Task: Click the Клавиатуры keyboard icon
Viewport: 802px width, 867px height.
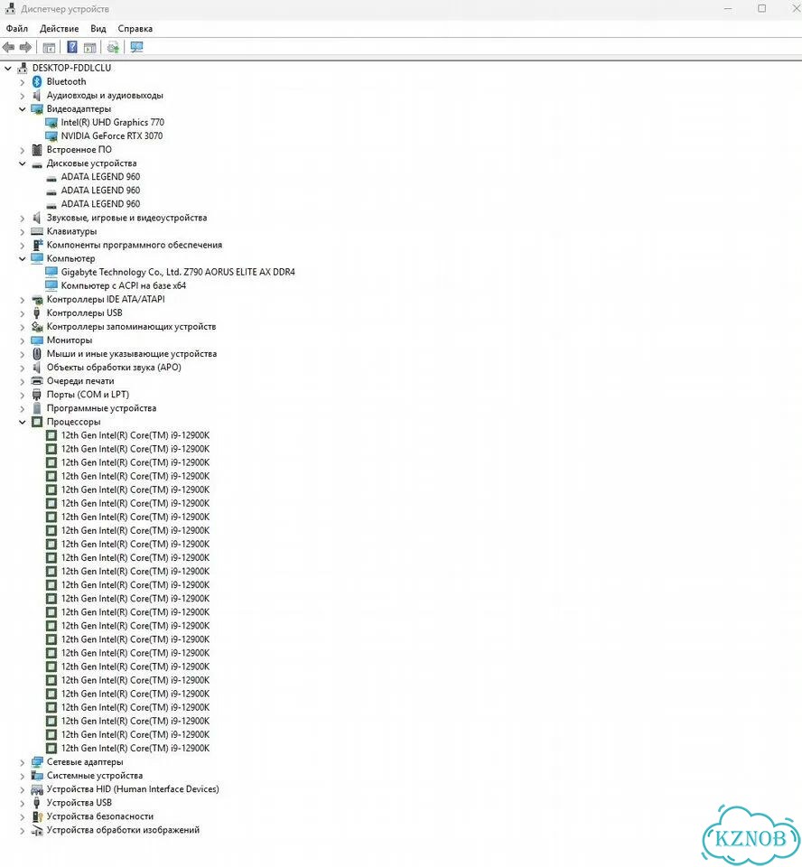Action: click(x=37, y=232)
